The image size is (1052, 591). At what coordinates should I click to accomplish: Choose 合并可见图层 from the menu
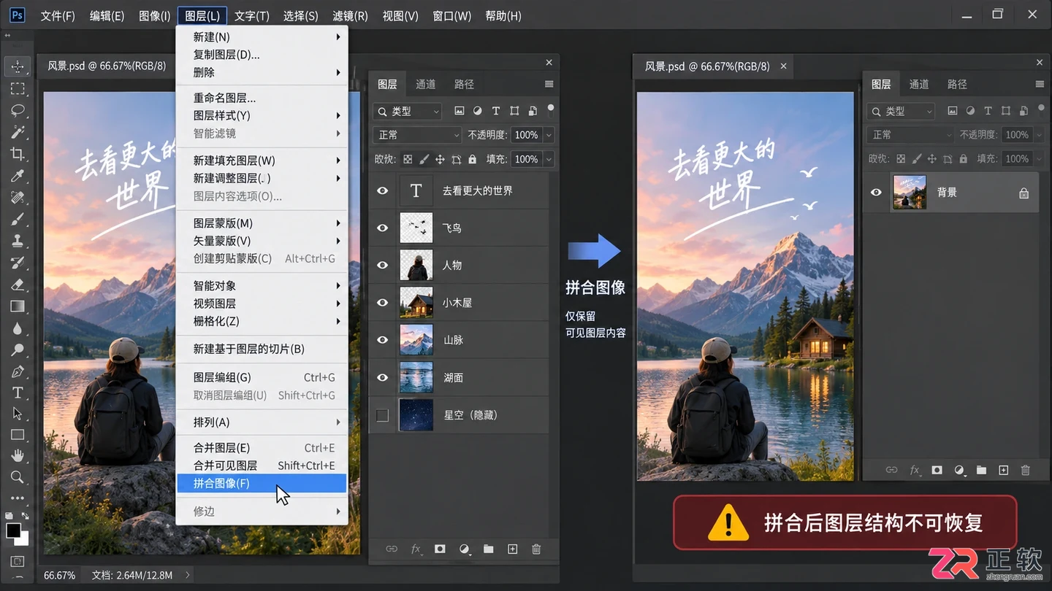pyautogui.click(x=262, y=466)
